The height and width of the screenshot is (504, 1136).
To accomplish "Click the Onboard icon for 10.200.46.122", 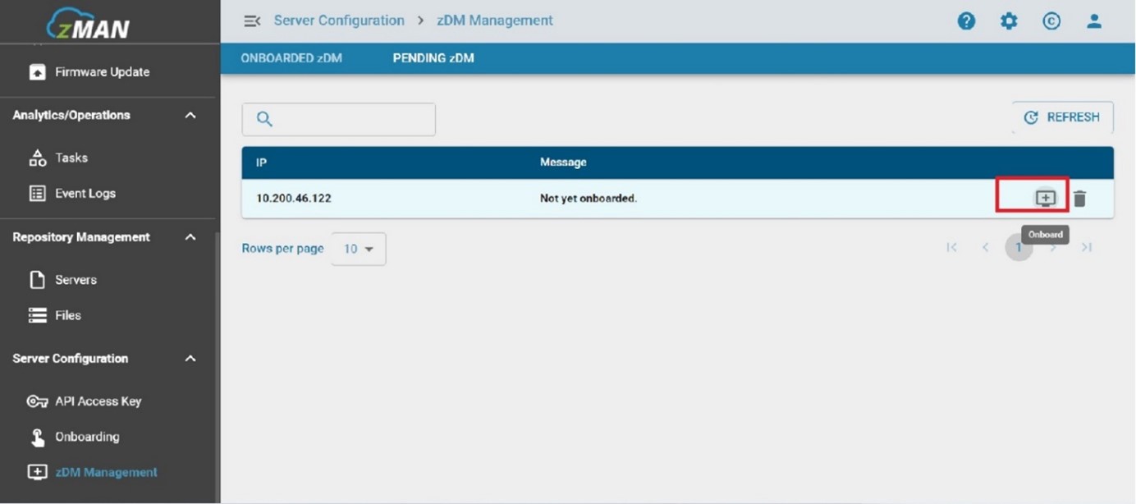I will [x=1045, y=198].
